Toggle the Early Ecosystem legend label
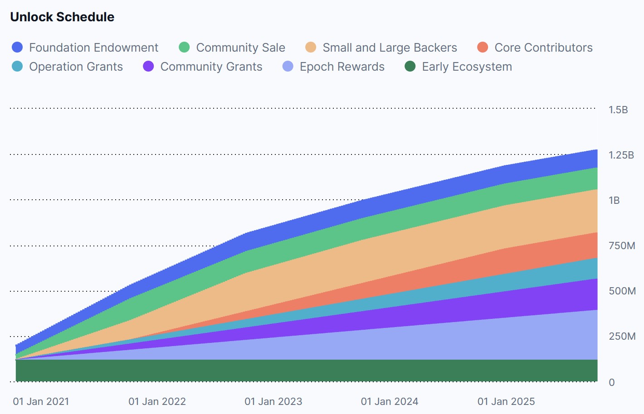This screenshot has height=414, width=644. [x=467, y=67]
